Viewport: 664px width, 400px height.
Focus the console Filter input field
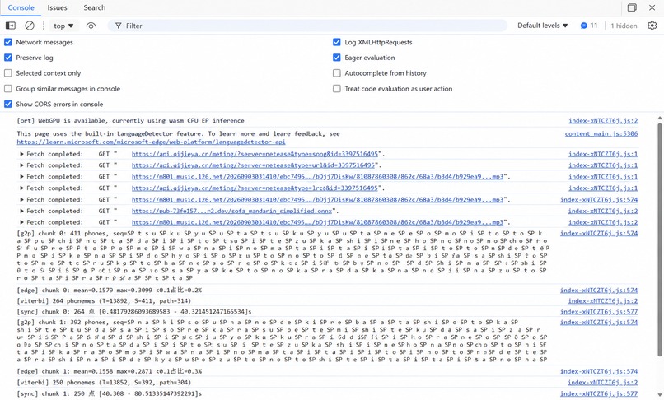[x=307, y=26]
